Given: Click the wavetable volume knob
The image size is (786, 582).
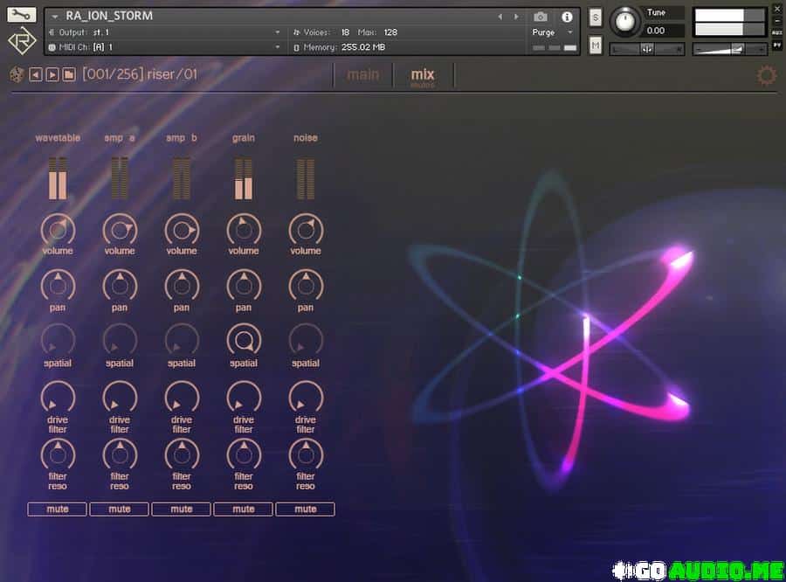Looking at the screenshot, I should click(58, 231).
